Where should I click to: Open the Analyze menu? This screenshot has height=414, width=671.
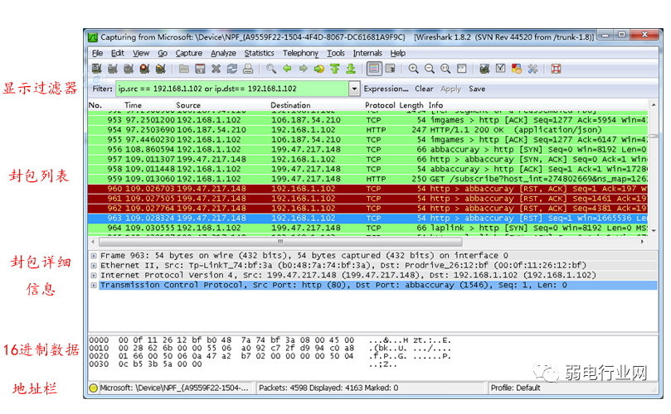(x=223, y=53)
